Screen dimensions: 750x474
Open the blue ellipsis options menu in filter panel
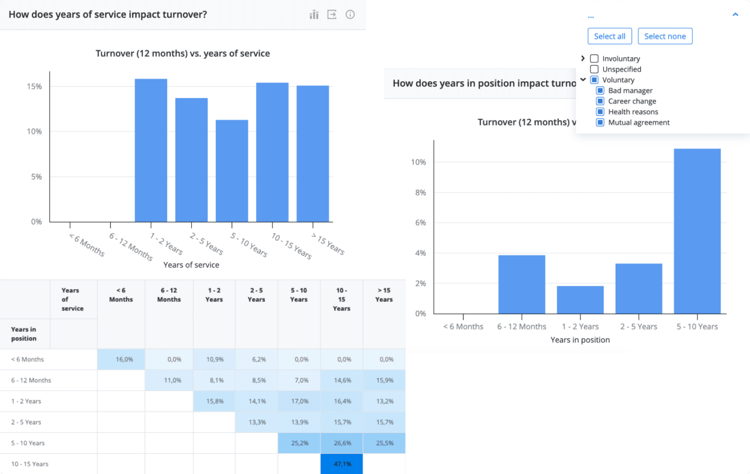tap(591, 16)
